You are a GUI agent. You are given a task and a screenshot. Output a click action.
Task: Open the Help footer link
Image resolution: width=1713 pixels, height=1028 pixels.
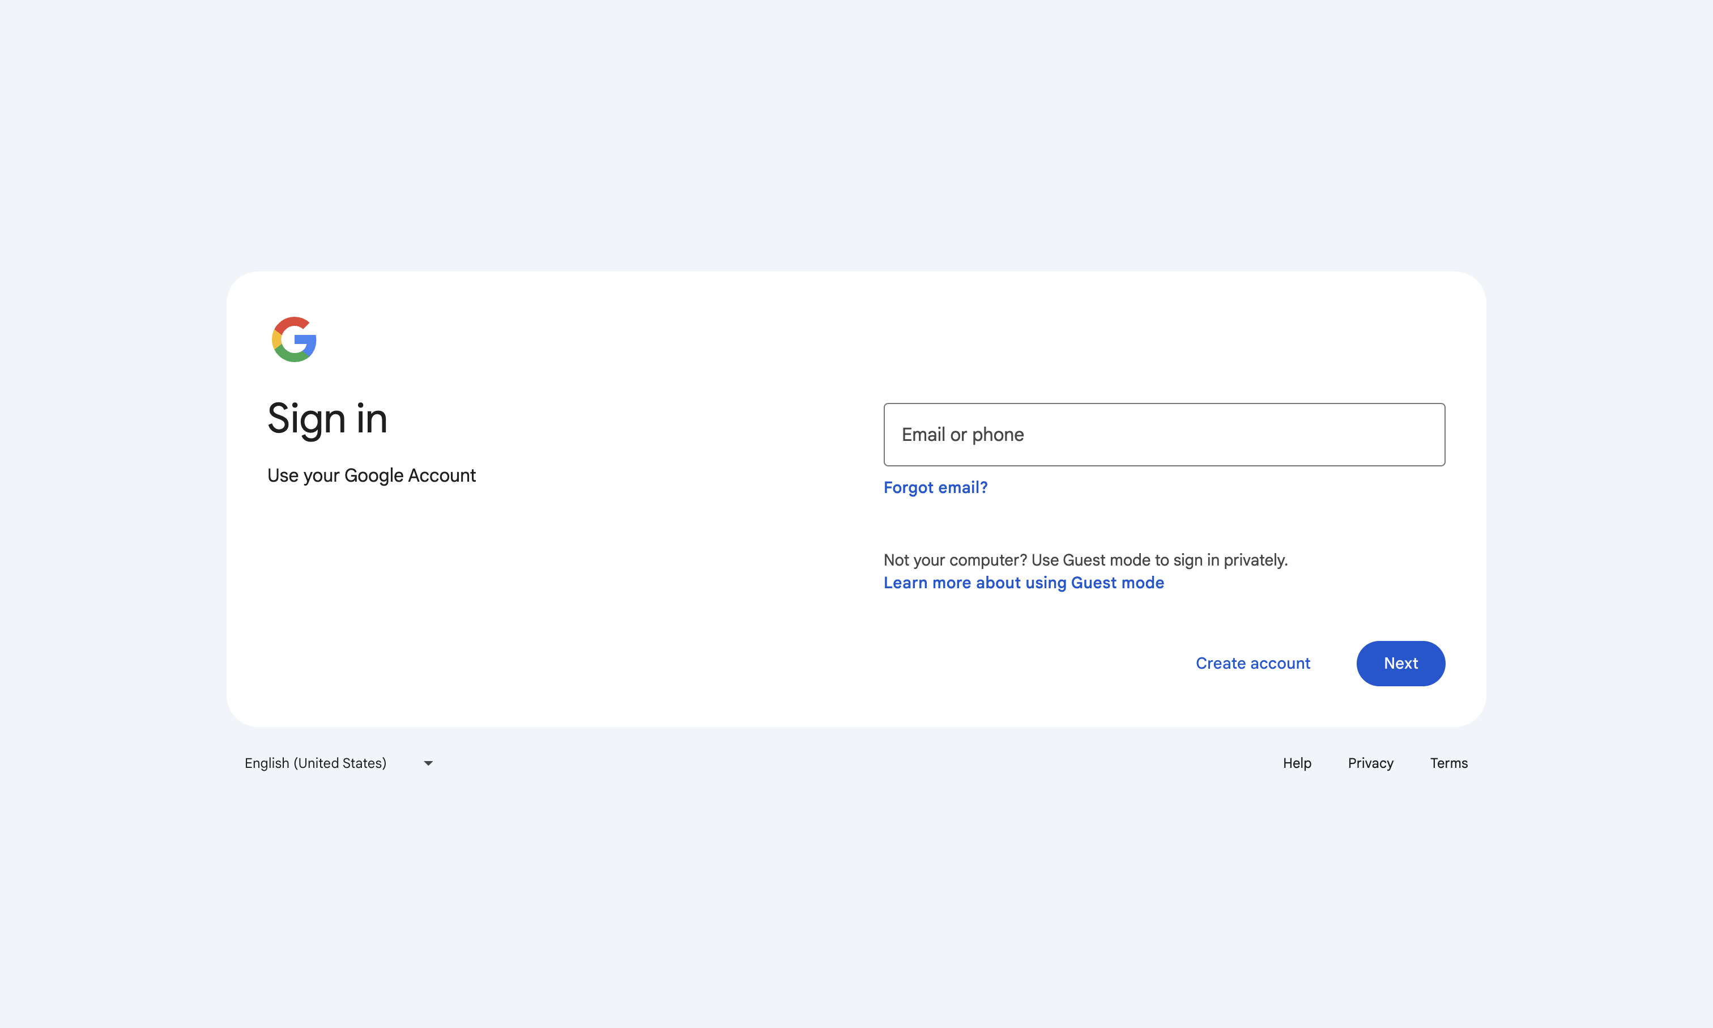[1297, 763]
